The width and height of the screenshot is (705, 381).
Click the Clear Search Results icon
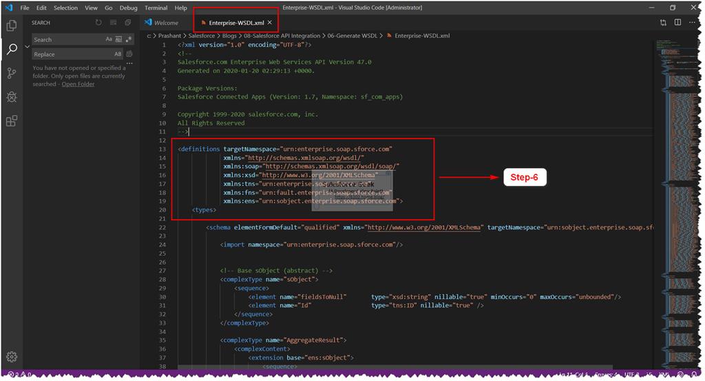pyautogui.click(x=113, y=23)
